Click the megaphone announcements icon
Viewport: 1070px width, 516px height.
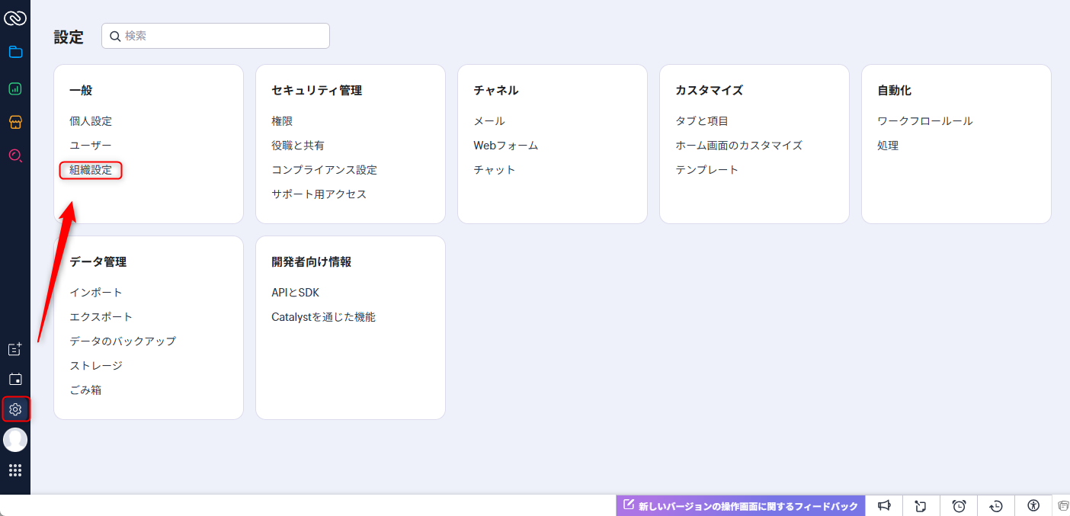coord(884,505)
